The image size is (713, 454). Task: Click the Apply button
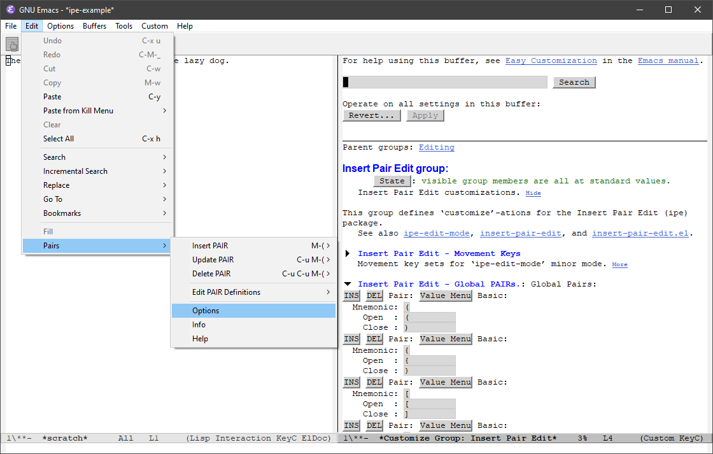pos(425,115)
